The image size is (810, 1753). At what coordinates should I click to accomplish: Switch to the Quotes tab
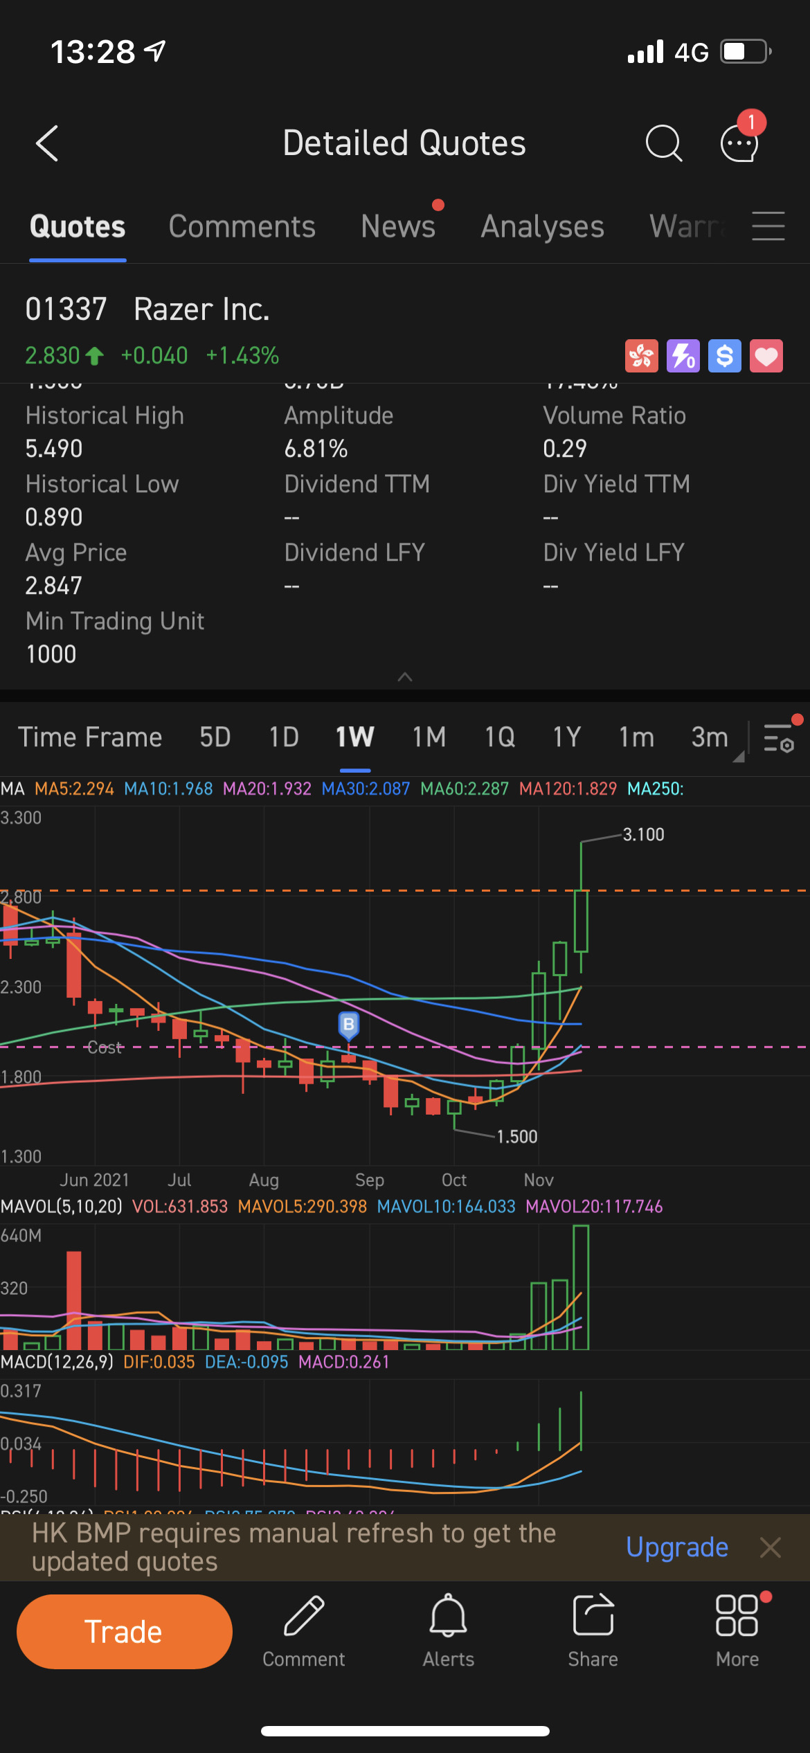click(78, 226)
